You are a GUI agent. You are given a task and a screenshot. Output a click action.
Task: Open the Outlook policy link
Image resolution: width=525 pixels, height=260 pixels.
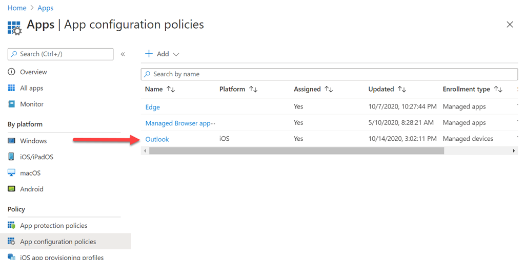[x=157, y=139]
